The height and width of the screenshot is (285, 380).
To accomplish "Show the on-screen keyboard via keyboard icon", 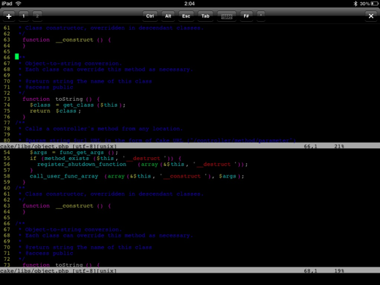I will (227, 16).
